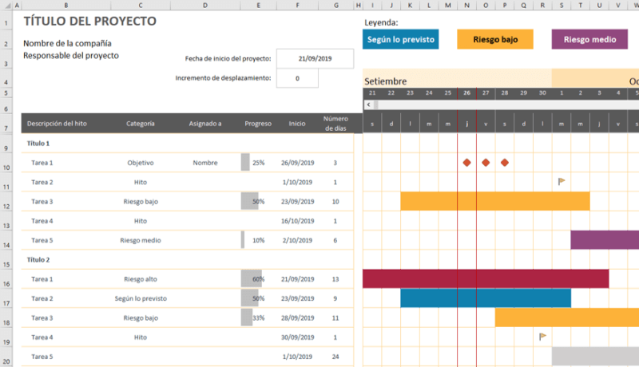Image resolution: width=639 pixels, height=367 pixels.
Task: Click the Incremento de desplazamiento value field
Action: click(x=297, y=78)
